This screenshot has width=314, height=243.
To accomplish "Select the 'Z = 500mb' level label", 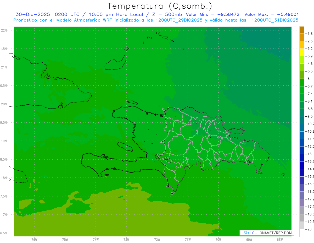I will pos(167,14).
